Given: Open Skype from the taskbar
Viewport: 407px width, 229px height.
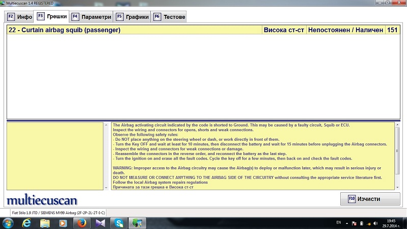Looking at the screenshot, I should tap(118, 223).
